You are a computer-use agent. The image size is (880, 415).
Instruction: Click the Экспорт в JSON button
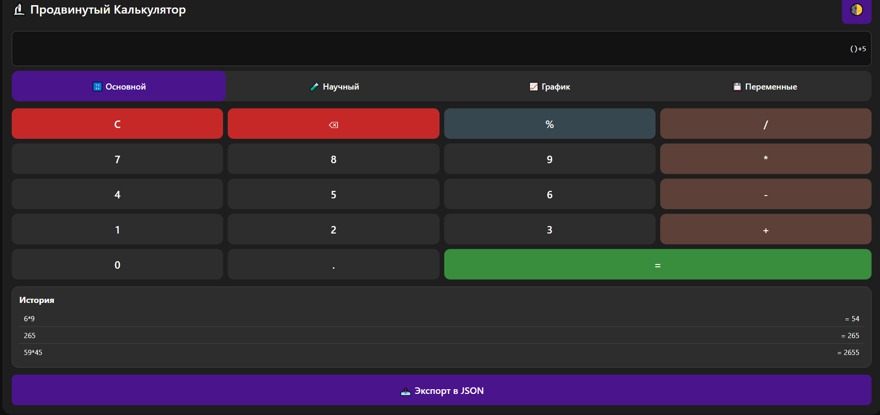click(441, 390)
